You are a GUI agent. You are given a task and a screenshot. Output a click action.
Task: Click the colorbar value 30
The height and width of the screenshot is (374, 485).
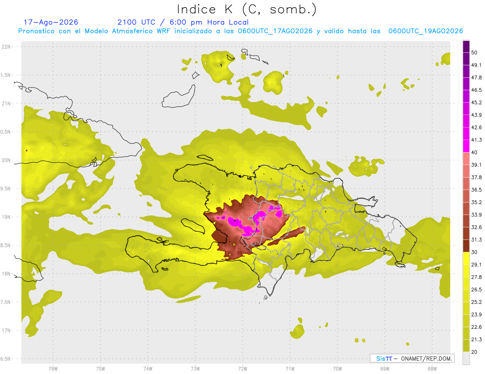click(x=474, y=252)
